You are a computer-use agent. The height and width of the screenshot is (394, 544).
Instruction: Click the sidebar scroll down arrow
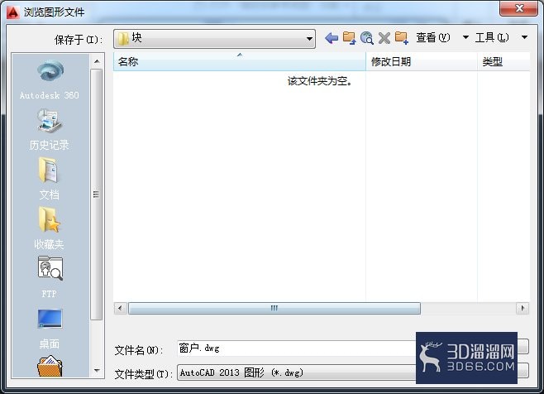pos(98,371)
